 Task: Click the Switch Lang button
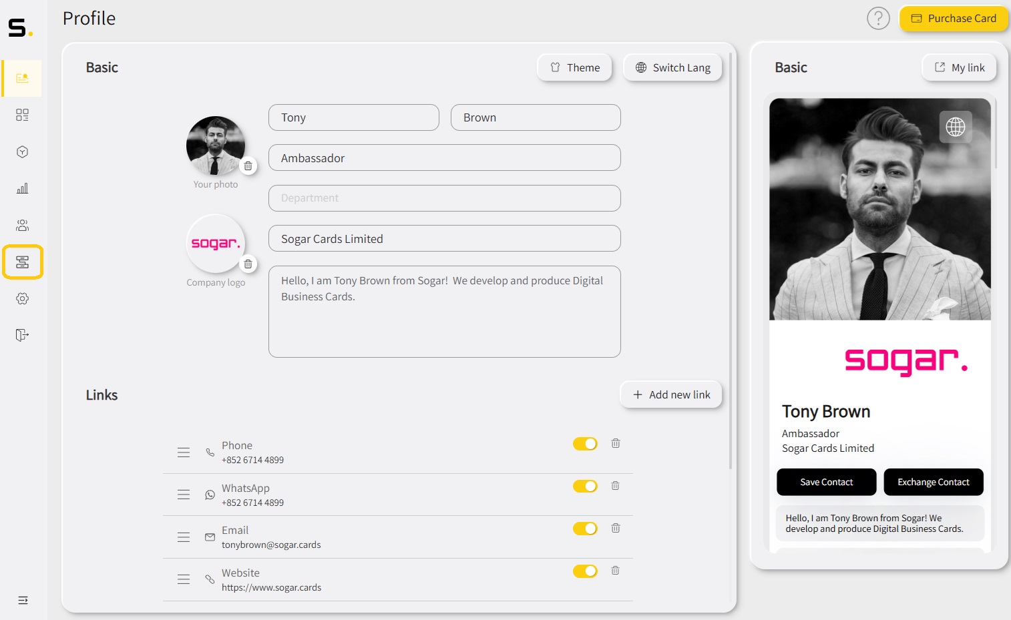672,67
